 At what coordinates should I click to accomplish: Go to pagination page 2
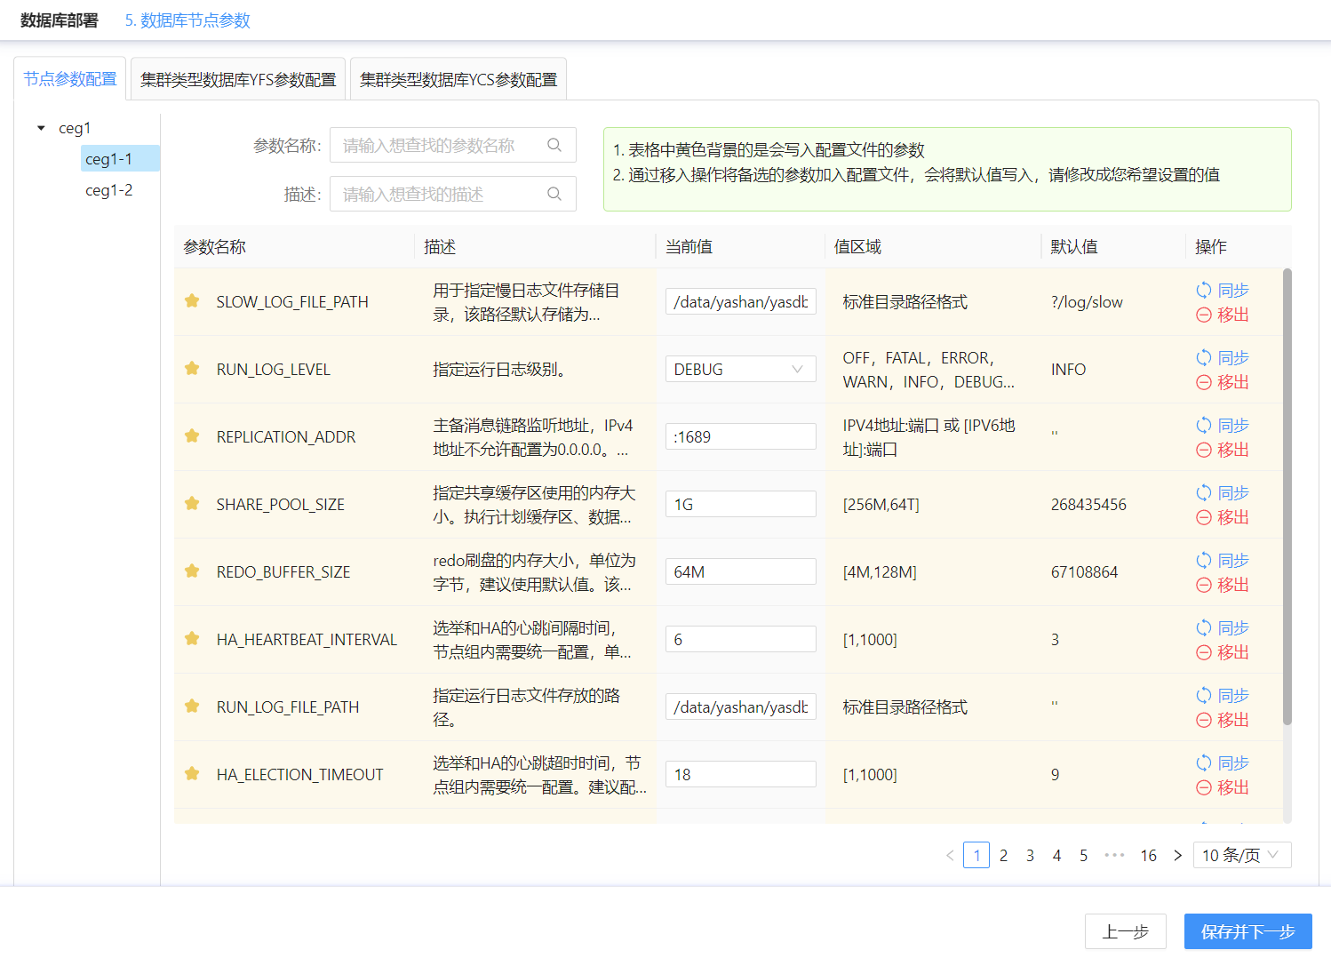tap(1003, 855)
